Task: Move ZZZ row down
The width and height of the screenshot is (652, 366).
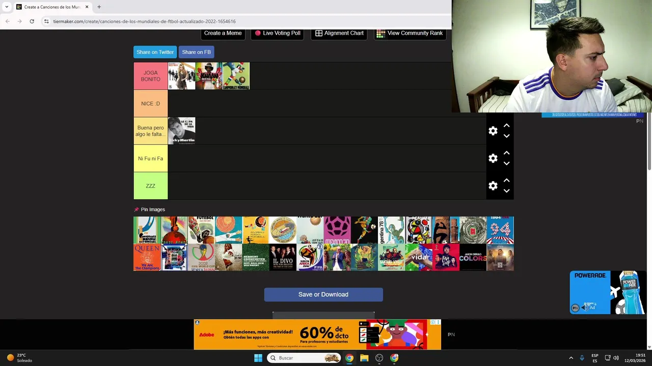Action: pos(506,191)
